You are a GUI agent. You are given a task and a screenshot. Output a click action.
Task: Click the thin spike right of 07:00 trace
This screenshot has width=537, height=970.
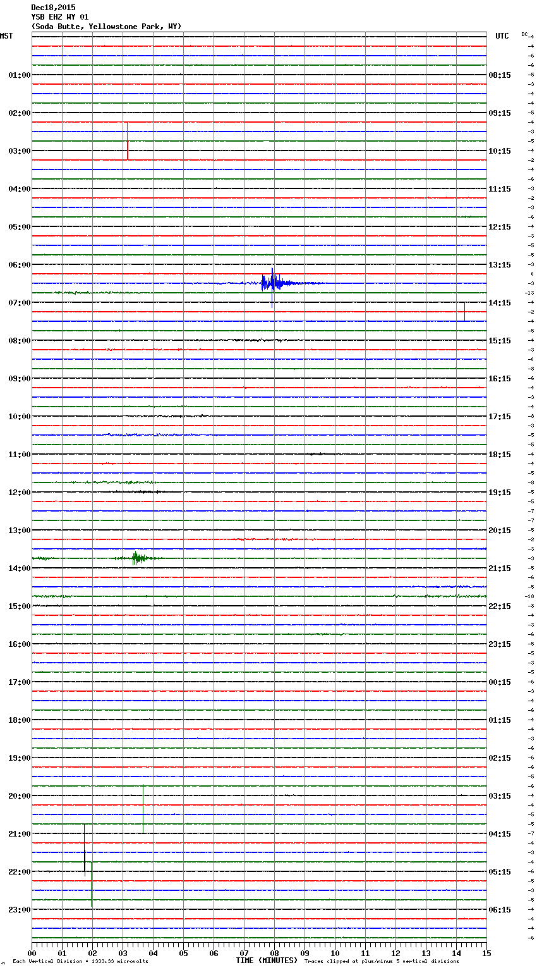pos(464,312)
